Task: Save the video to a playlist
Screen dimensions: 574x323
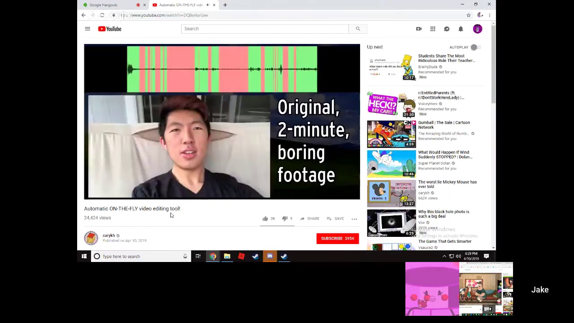Action: tap(335, 218)
